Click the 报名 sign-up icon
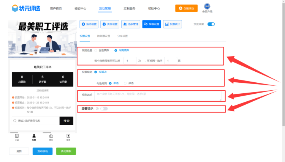 point(68,136)
